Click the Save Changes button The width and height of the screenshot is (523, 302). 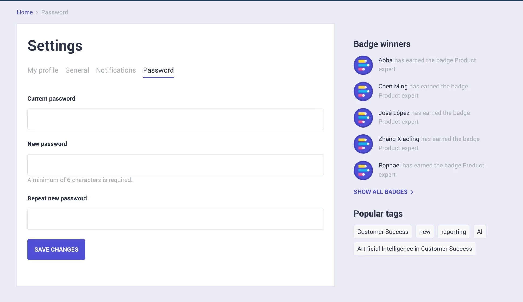pyautogui.click(x=56, y=249)
